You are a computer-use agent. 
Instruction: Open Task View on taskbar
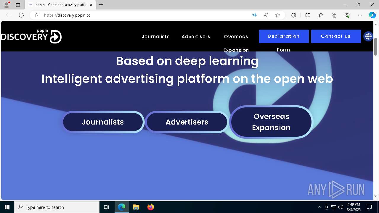(x=107, y=207)
